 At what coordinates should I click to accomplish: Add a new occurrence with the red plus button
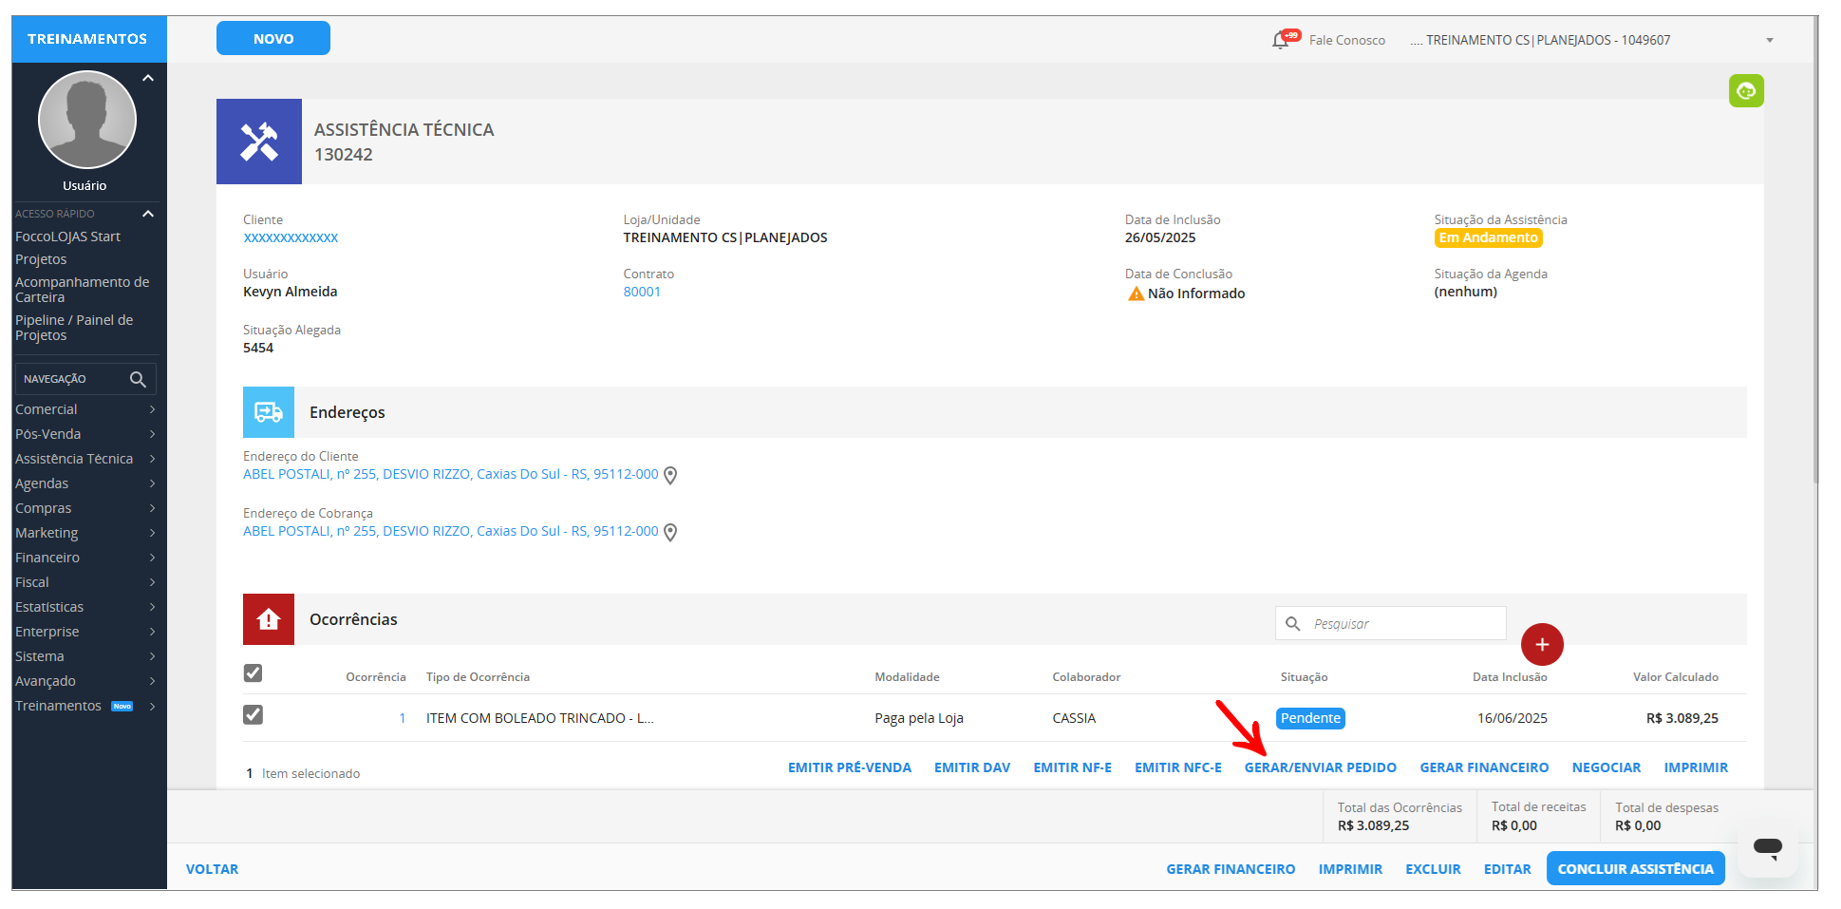[1541, 645]
